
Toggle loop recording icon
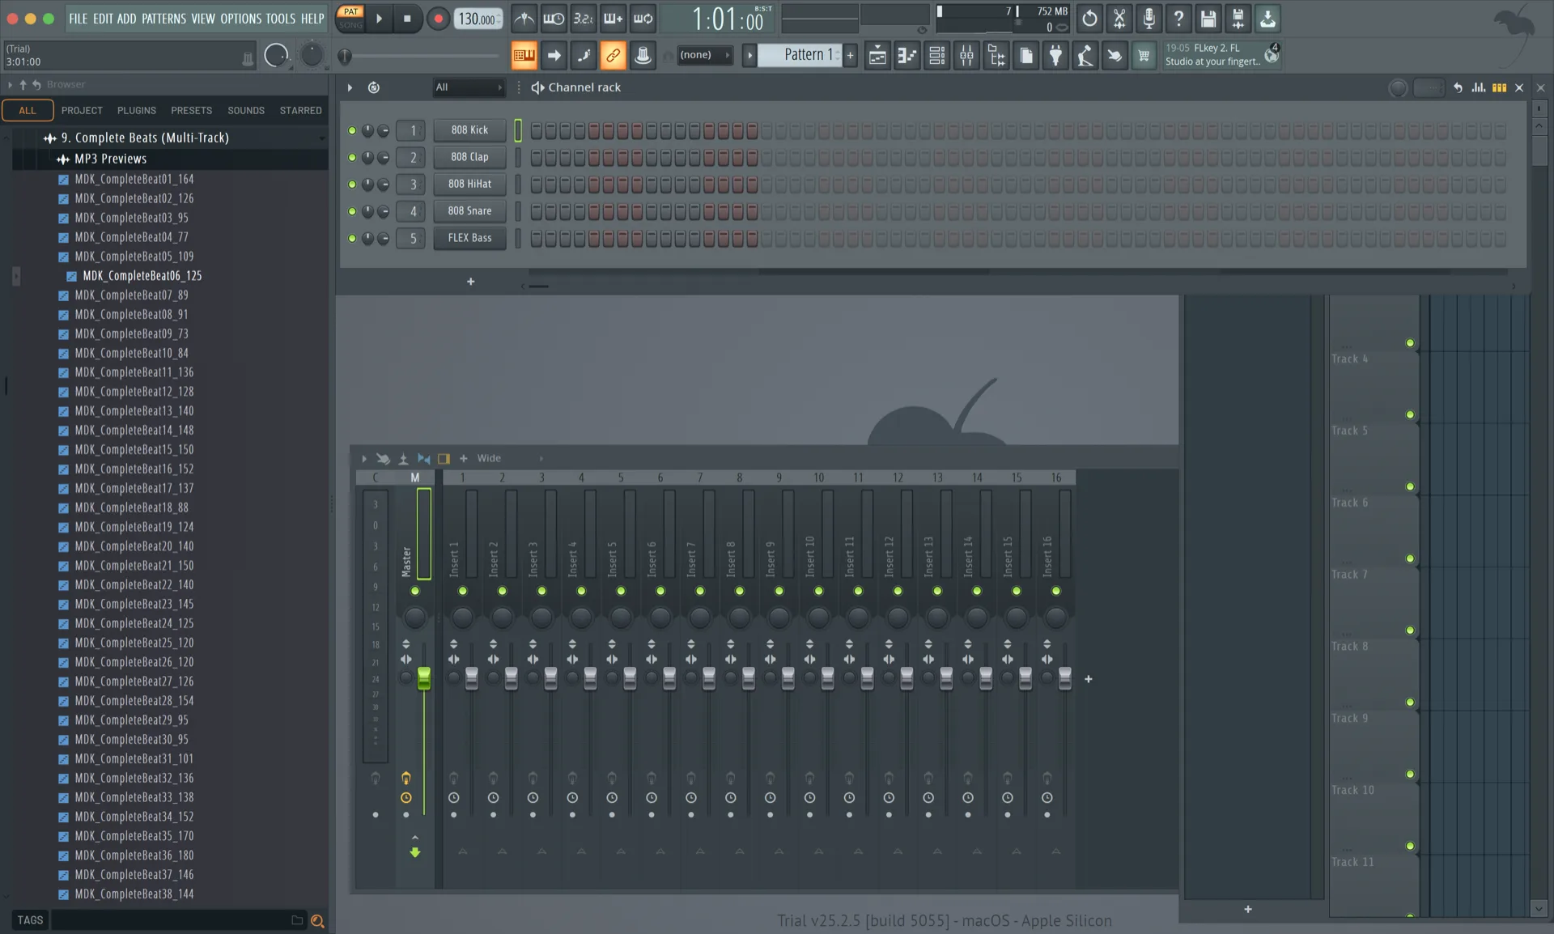pyautogui.click(x=643, y=18)
